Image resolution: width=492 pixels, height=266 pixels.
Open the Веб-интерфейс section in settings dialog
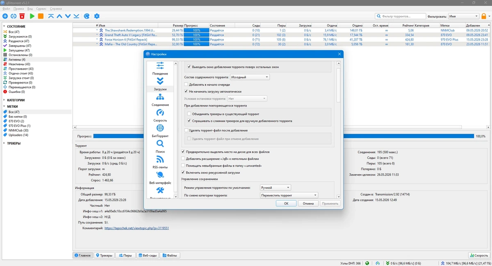pos(160,178)
